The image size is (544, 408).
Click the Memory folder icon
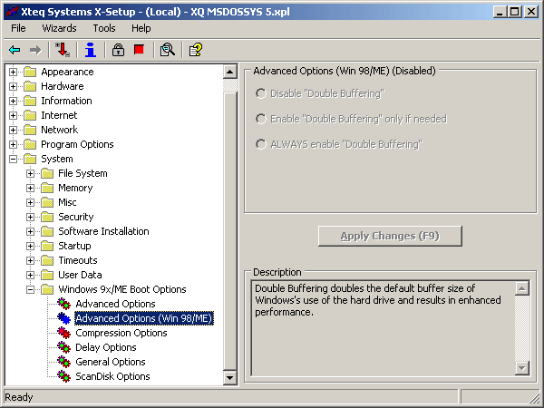coord(47,188)
